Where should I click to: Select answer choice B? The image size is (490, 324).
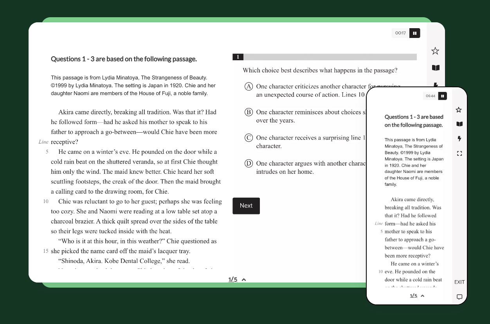point(249,112)
